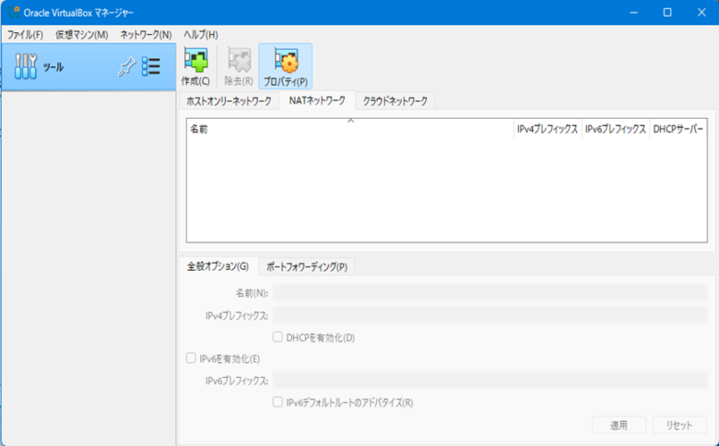Image resolution: width=719 pixels, height=446 pixels.
Task: Click the IPv6プレフィックス column header
Action: coord(616,129)
